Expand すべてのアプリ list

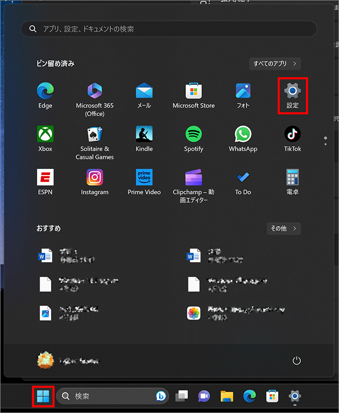[275, 64]
